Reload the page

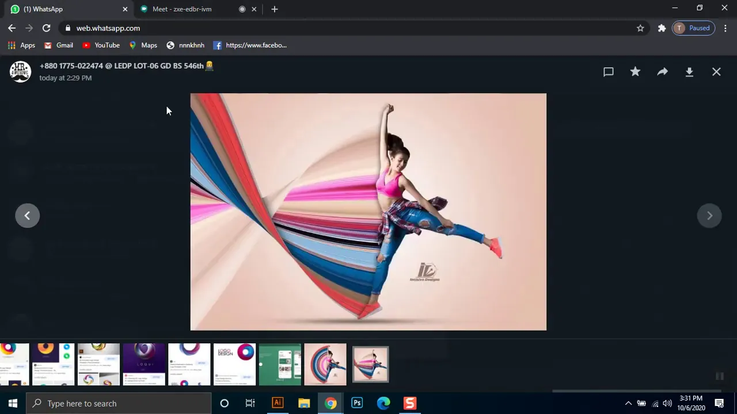tap(47, 28)
